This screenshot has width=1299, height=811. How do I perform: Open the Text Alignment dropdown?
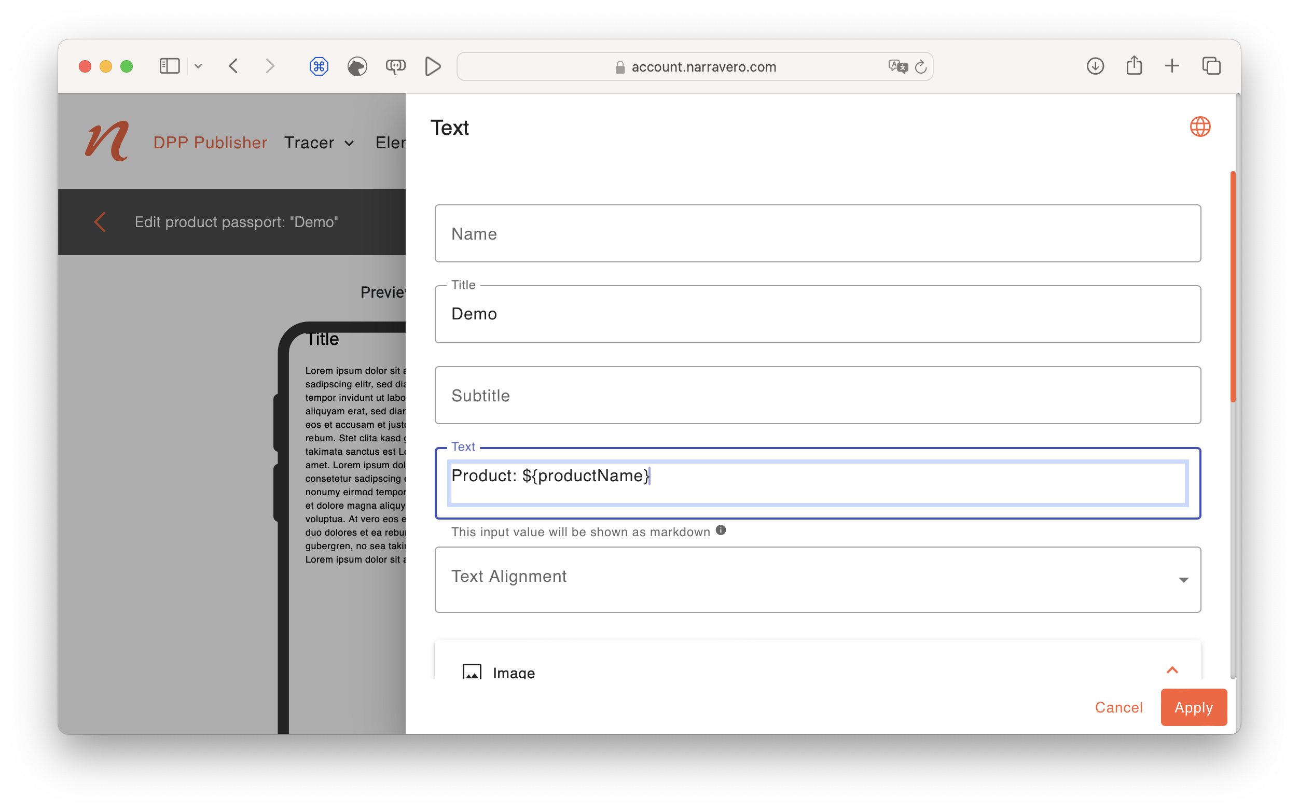(817, 579)
